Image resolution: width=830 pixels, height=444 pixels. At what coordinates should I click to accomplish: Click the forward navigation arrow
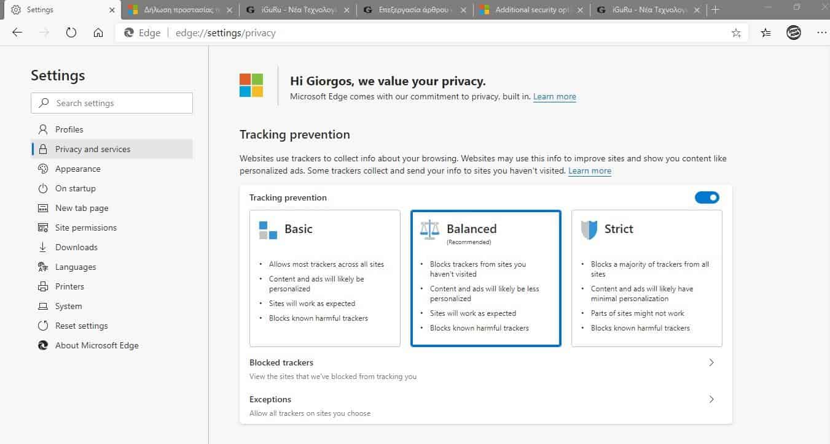44,33
